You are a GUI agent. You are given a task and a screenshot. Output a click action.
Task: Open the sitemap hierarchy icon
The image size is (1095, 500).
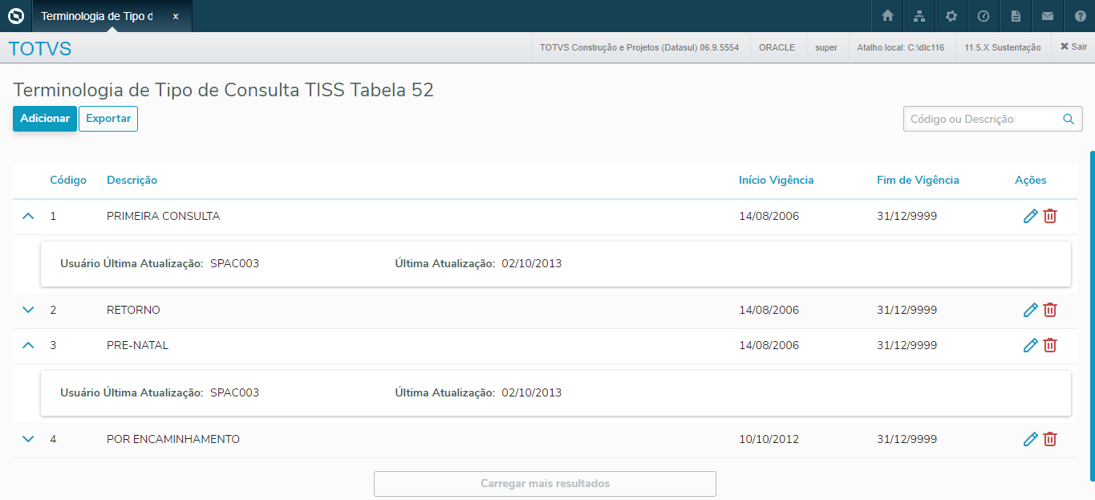919,16
